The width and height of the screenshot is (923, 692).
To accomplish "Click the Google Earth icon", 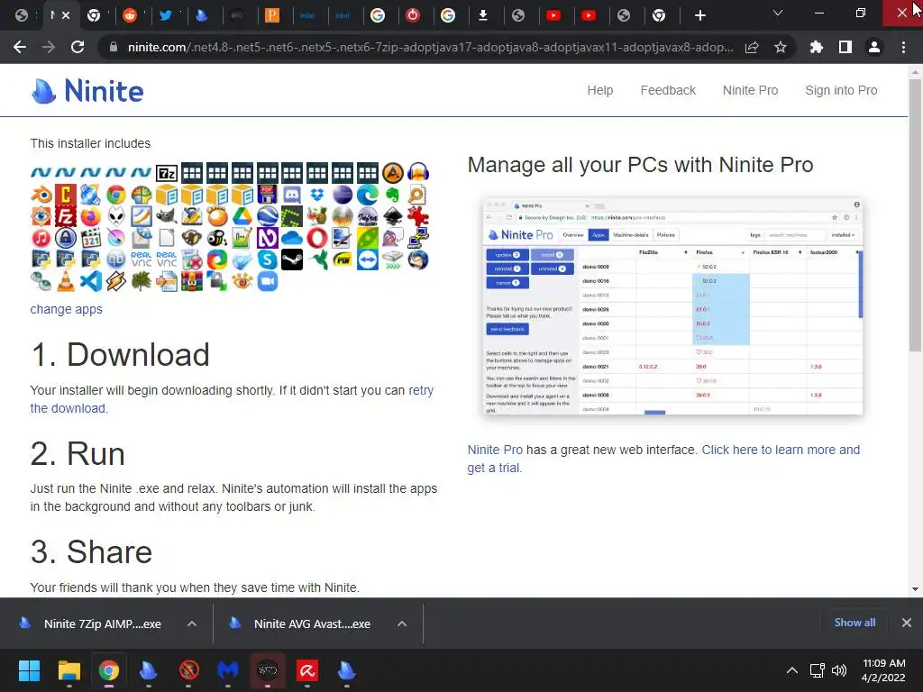I will point(267,216).
